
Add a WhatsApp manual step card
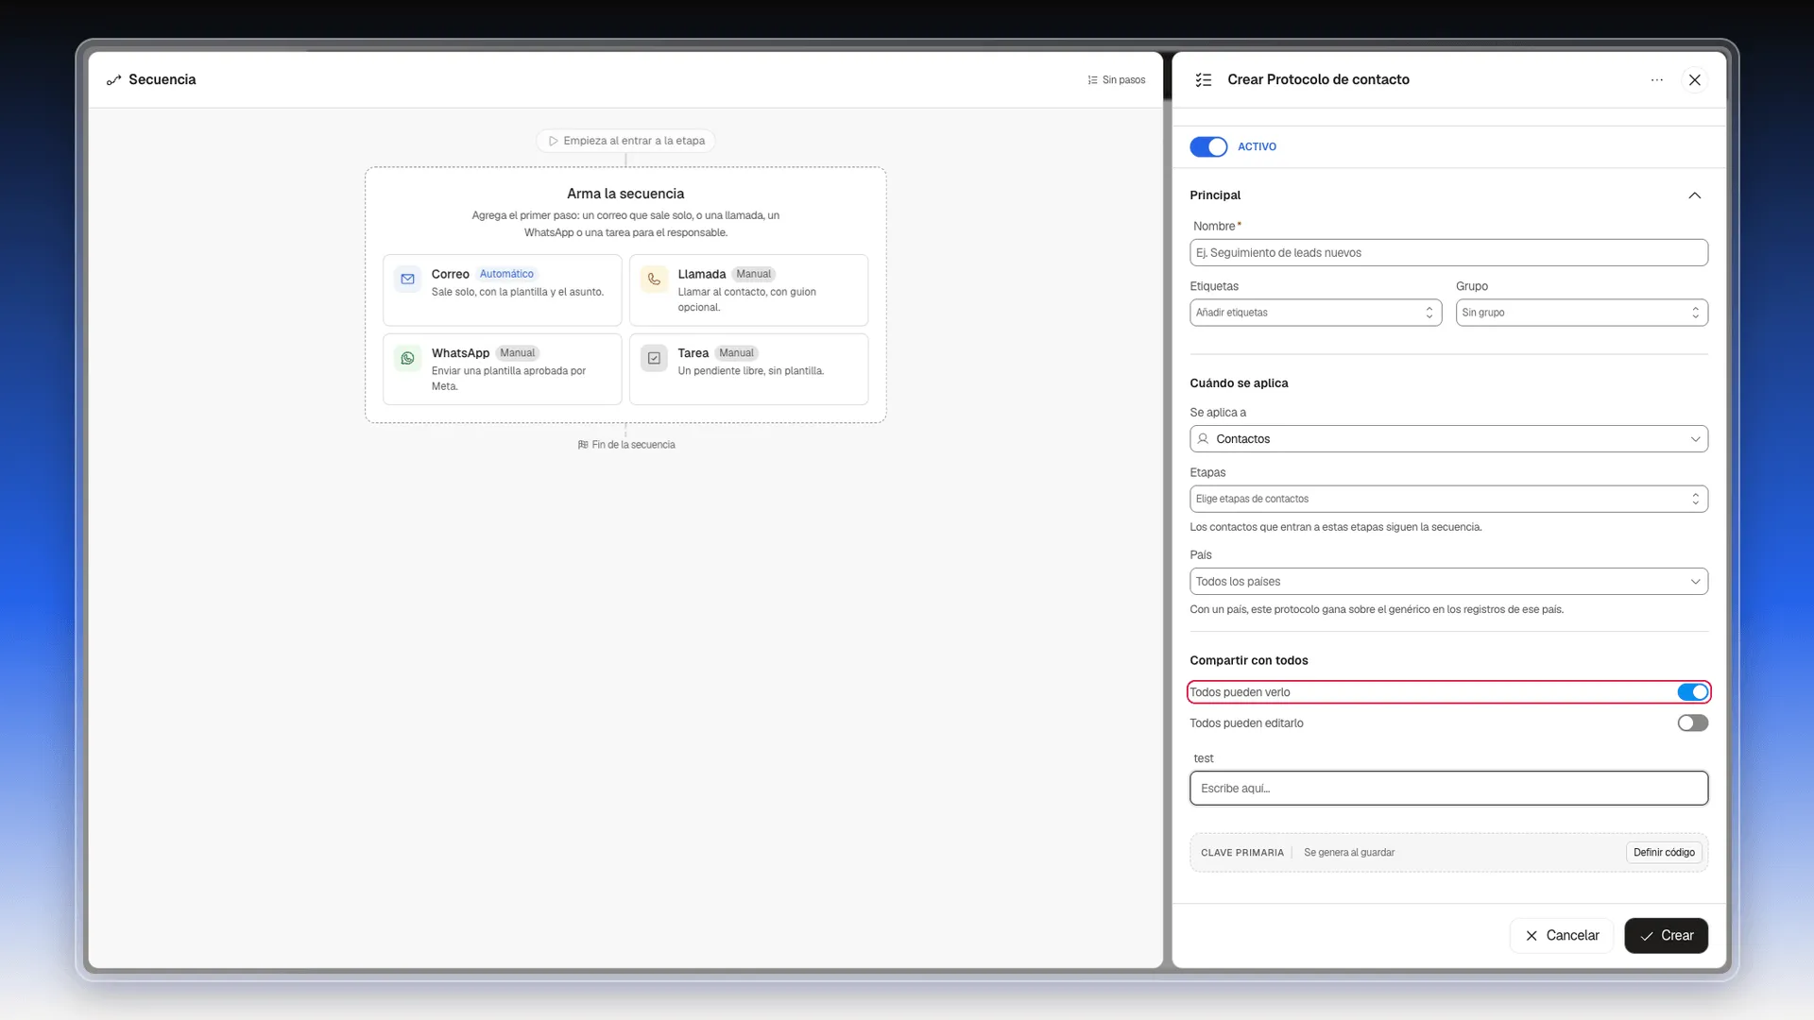(503, 369)
